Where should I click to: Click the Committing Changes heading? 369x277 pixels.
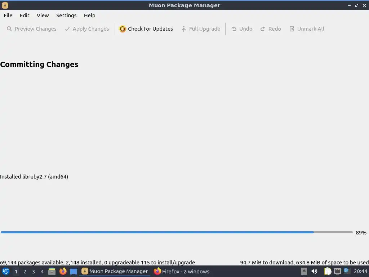[x=39, y=64]
